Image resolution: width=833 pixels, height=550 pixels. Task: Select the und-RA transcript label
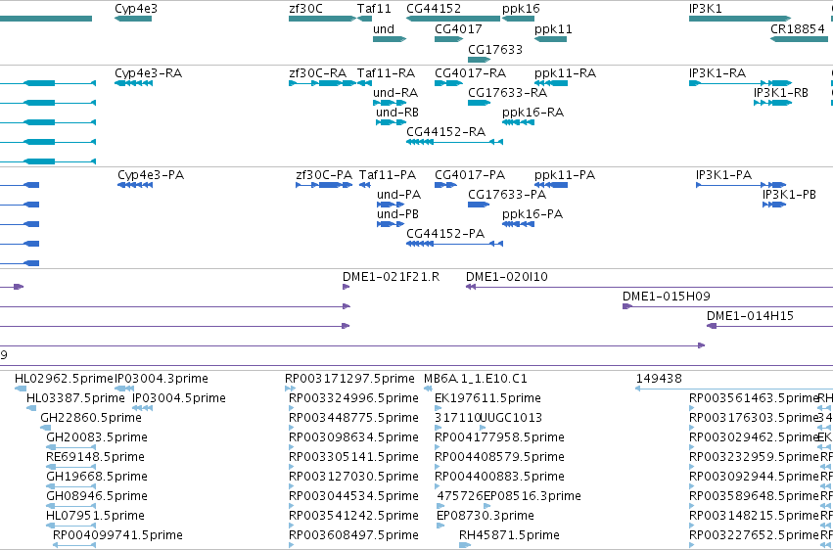click(395, 92)
